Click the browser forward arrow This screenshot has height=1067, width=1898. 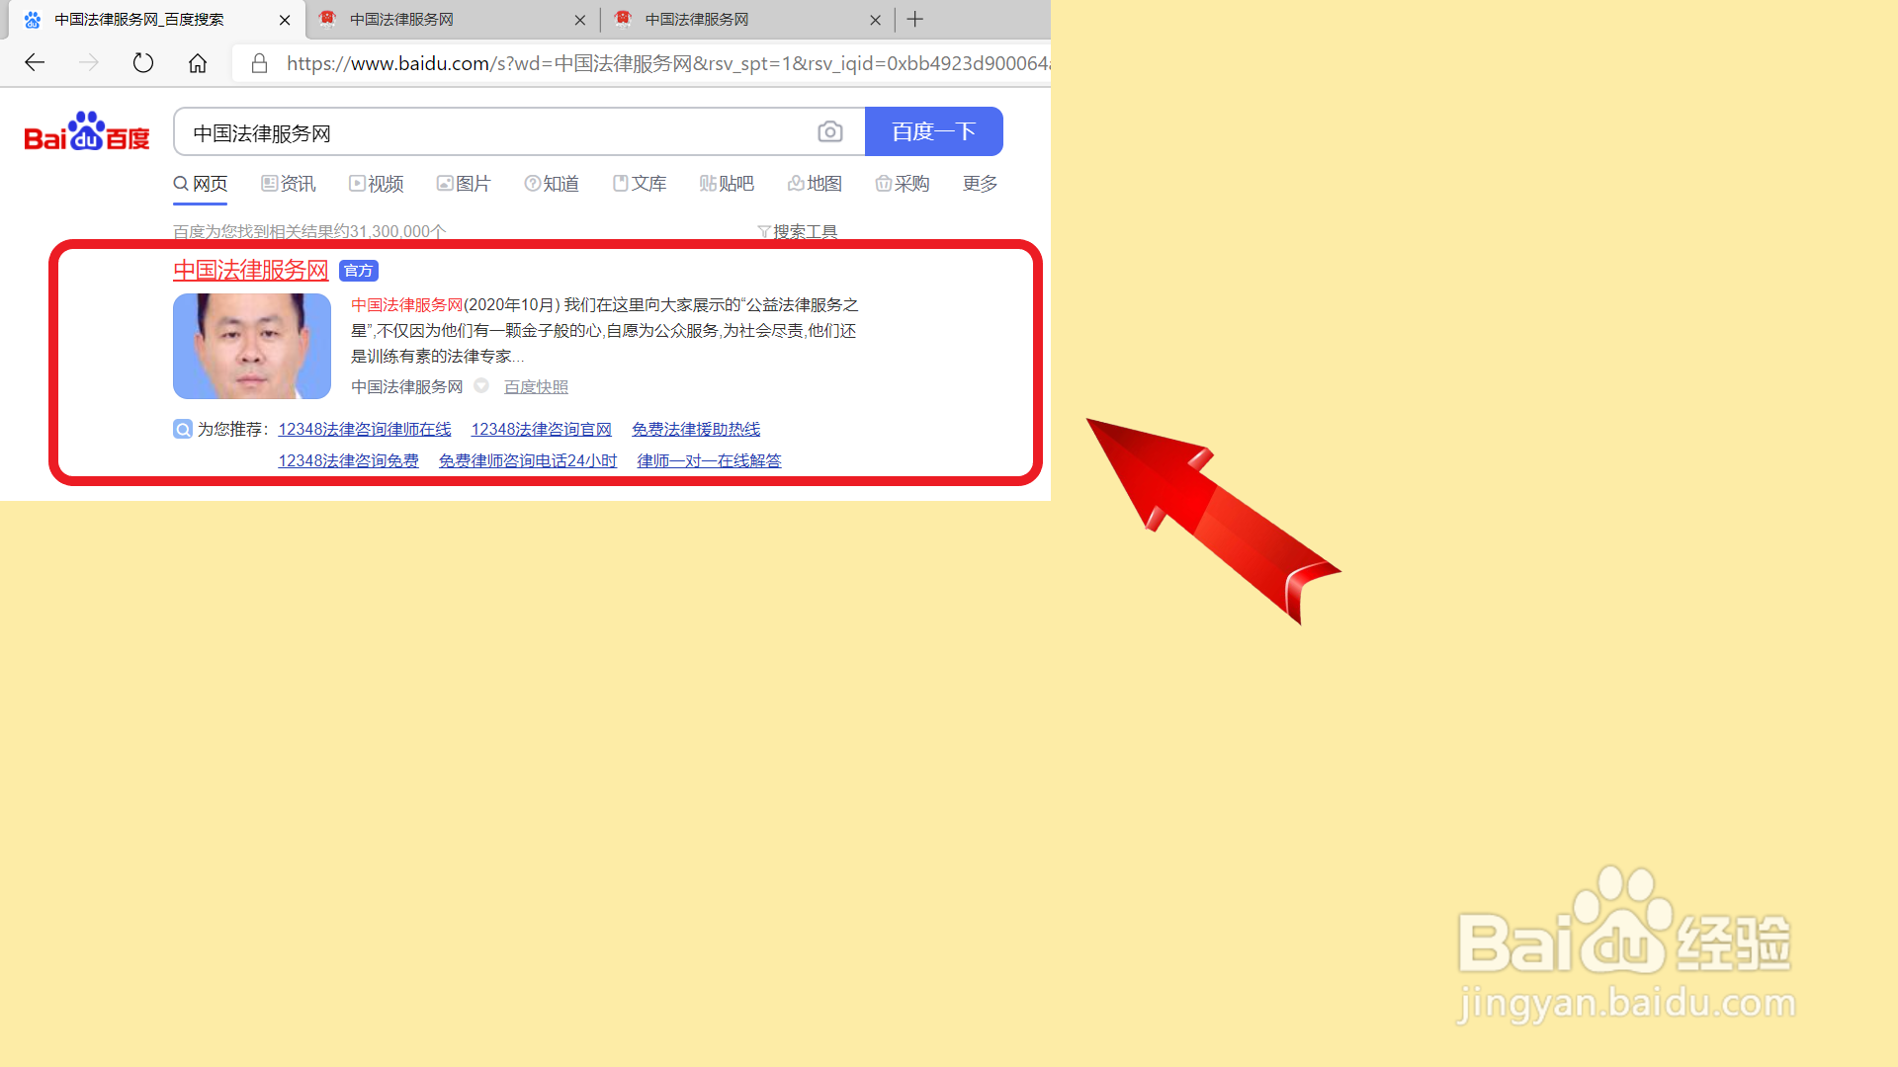tap(89, 63)
